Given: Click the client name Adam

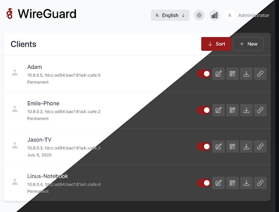Looking at the screenshot, I should click(34, 67).
